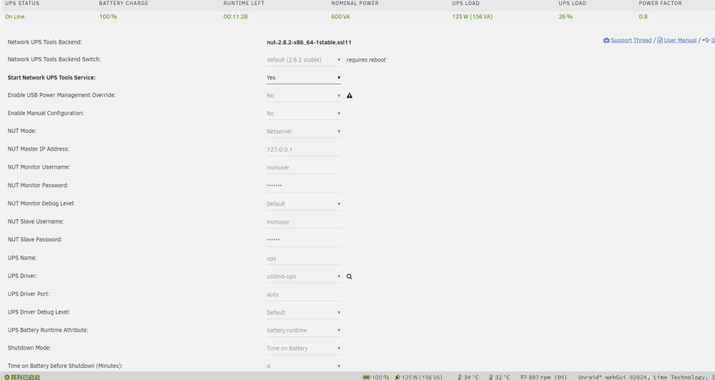Click the 125 W (156 VA) load value in header
The height and width of the screenshot is (380, 715).
click(x=473, y=17)
